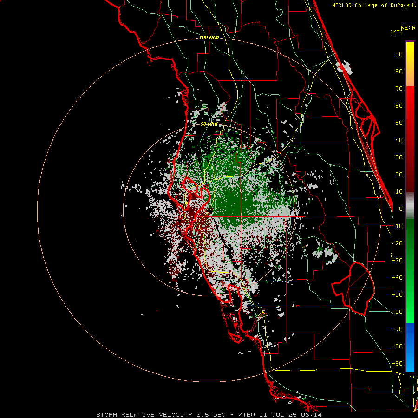Click the yellow top segment of the color bar
The width and height of the screenshot is (418, 418).
pos(410,64)
